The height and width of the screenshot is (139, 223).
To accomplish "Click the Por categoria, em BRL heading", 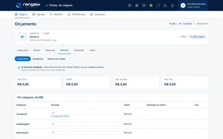I will [x=30, y=97].
